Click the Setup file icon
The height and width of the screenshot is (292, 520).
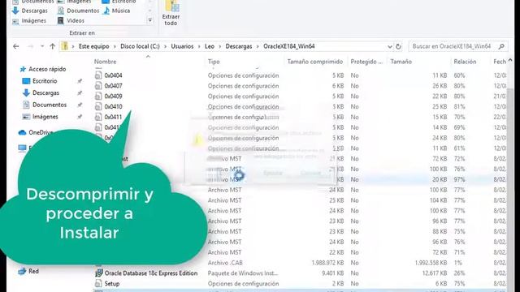(x=98, y=283)
